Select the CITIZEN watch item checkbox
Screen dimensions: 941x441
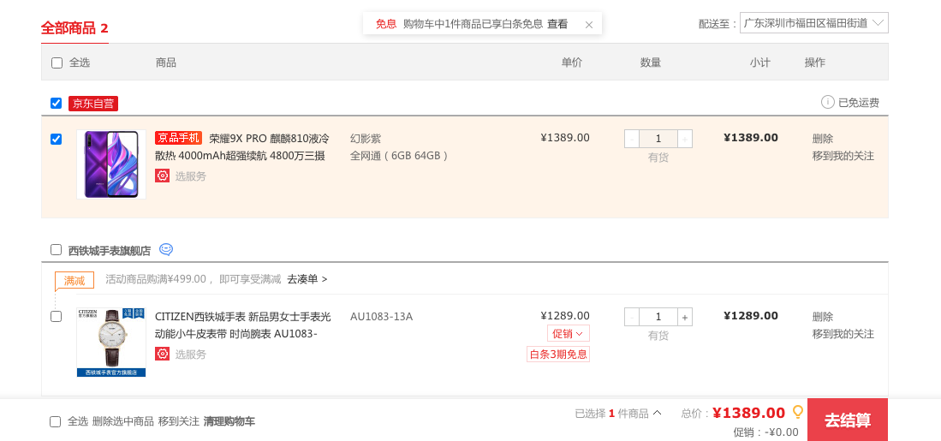57,316
